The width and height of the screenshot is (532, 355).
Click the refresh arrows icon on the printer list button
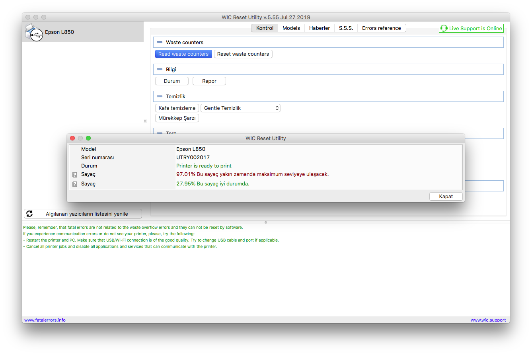click(x=29, y=214)
